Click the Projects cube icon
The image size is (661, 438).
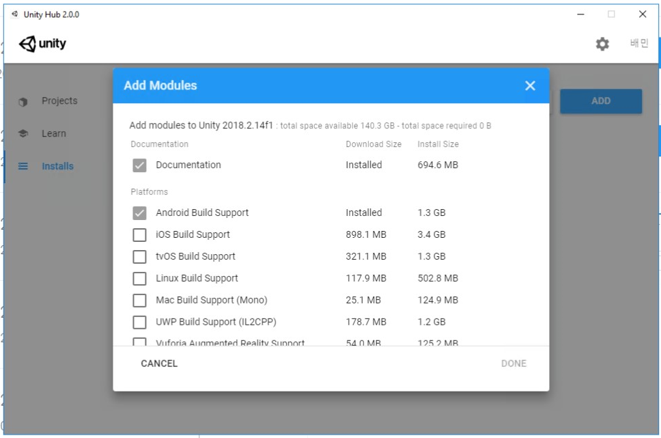click(23, 101)
